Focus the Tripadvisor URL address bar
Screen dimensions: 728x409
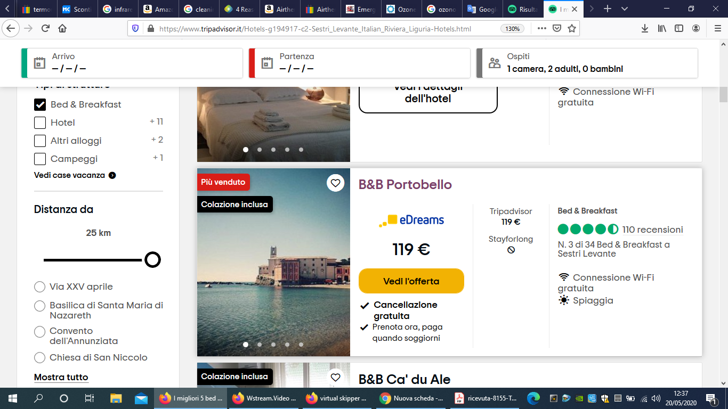coord(314,29)
